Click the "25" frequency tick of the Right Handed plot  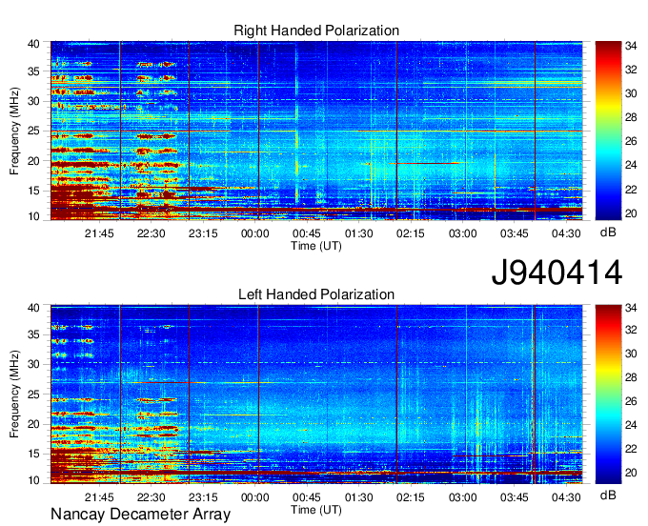(33, 131)
